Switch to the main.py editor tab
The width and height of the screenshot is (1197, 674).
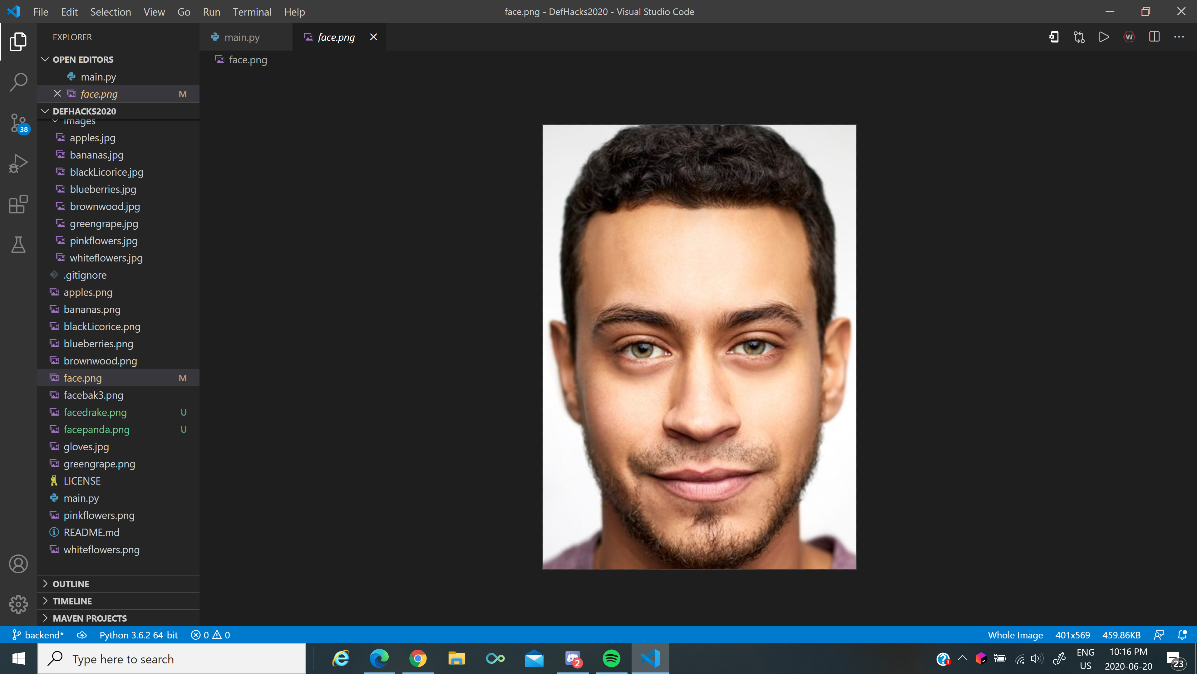pos(242,37)
